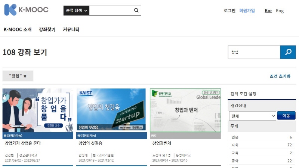Viewport: 299px width, 168px height.
Task: Open the 전체 status select box
Action: 253,116
